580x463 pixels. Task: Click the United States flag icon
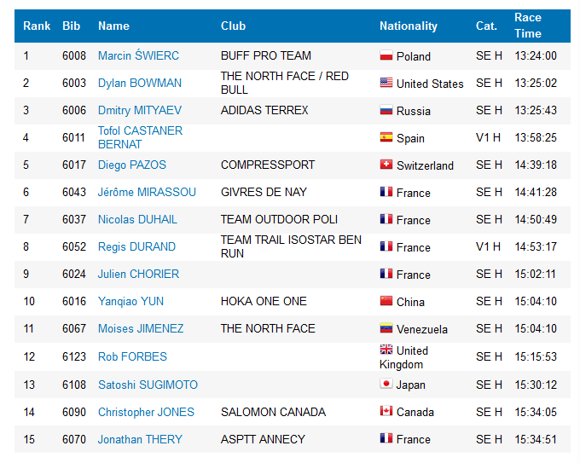pyautogui.click(x=386, y=83)
